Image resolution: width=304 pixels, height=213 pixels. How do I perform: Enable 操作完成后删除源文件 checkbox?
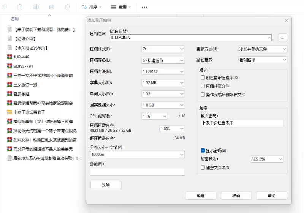203,95
